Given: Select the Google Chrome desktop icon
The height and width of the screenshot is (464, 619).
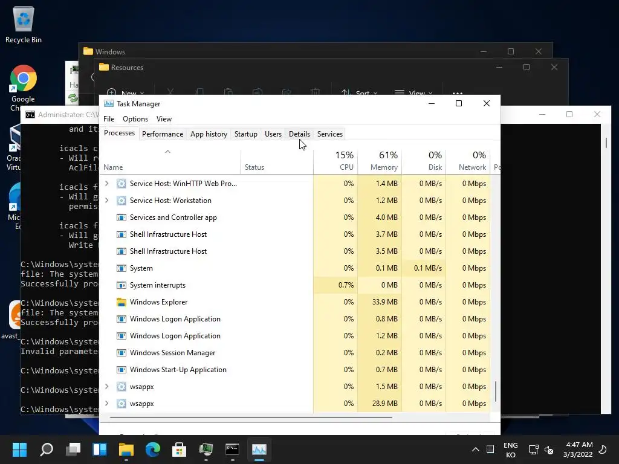Looking at the screenshot, I should pyautogui.click(x=23, y=88).
